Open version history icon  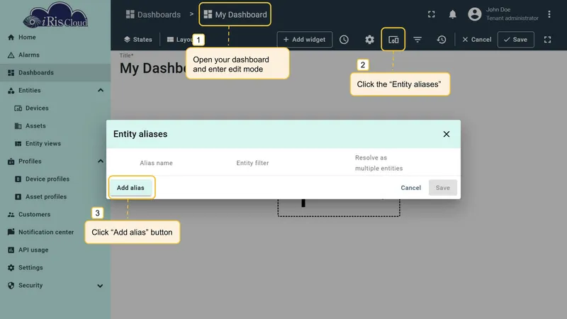[441, 40]
